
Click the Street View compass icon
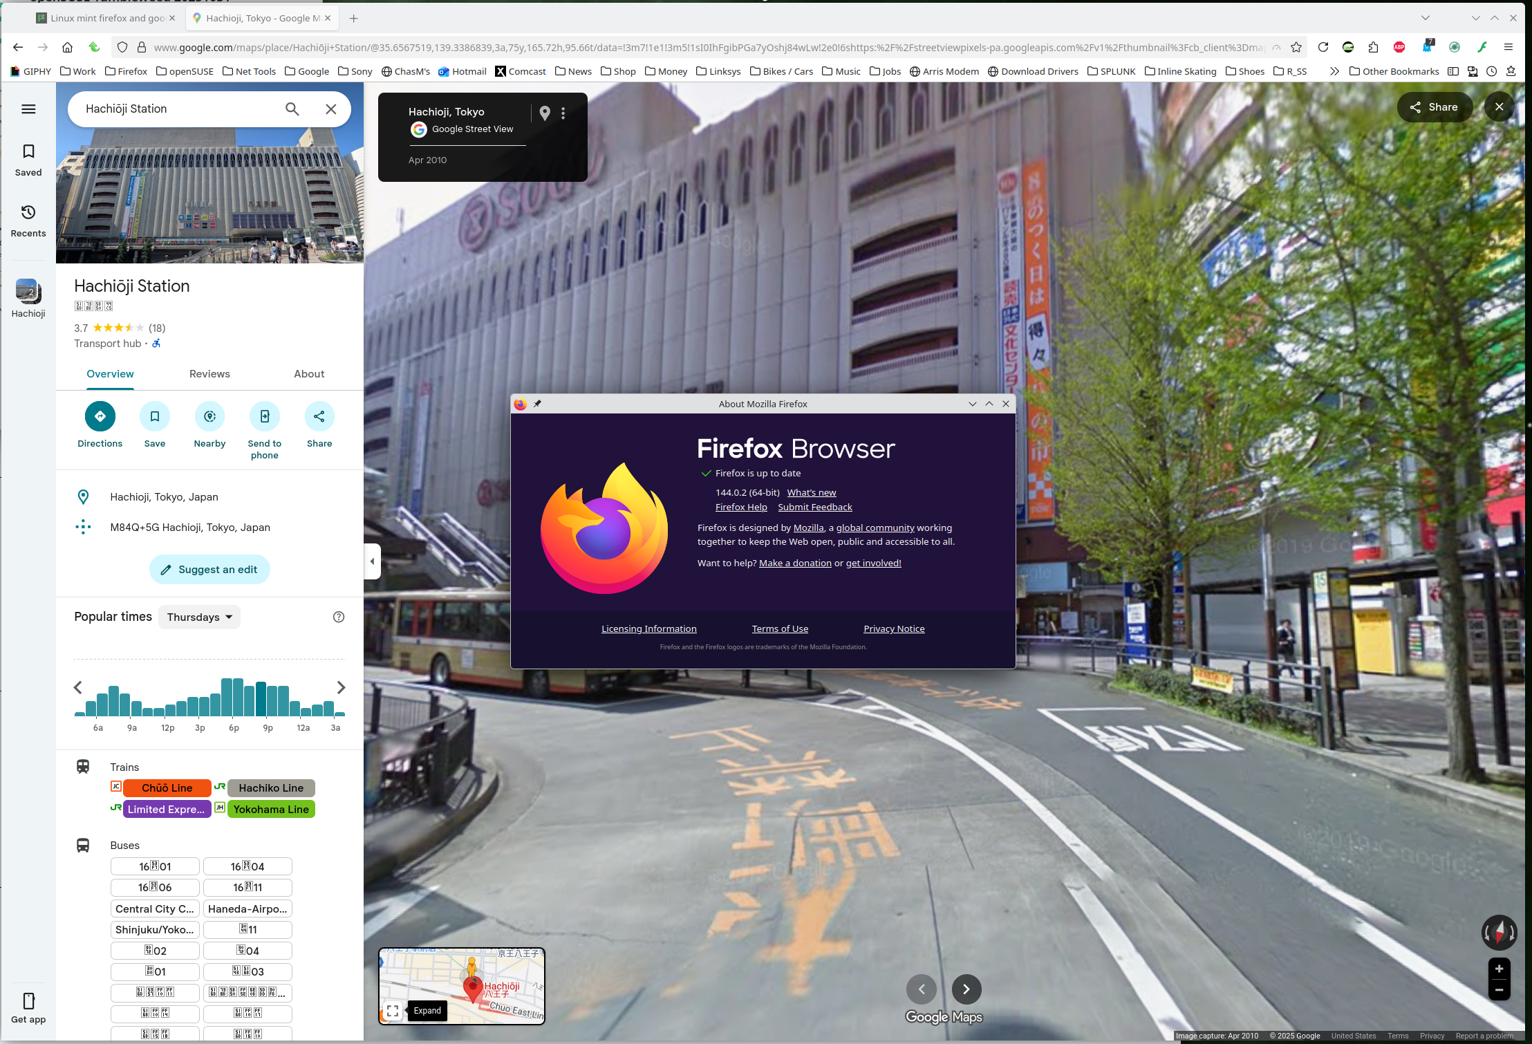pyautogui.click(x=1499, y=932)
